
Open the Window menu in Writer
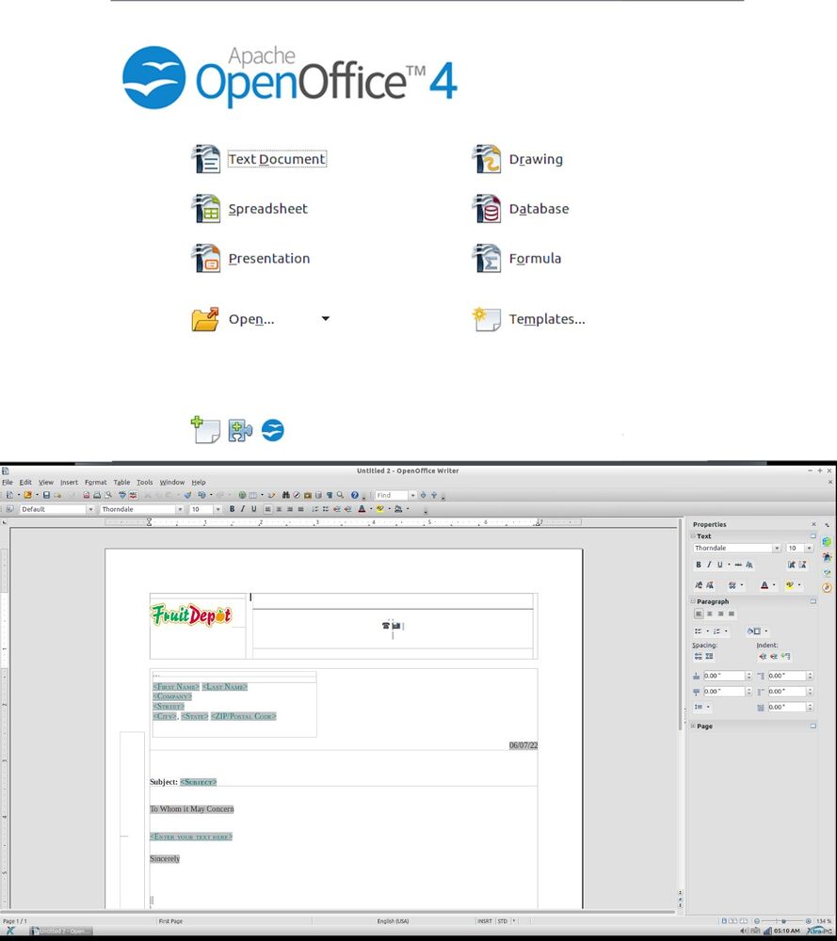pyautogui.click(x=171, y=482)
